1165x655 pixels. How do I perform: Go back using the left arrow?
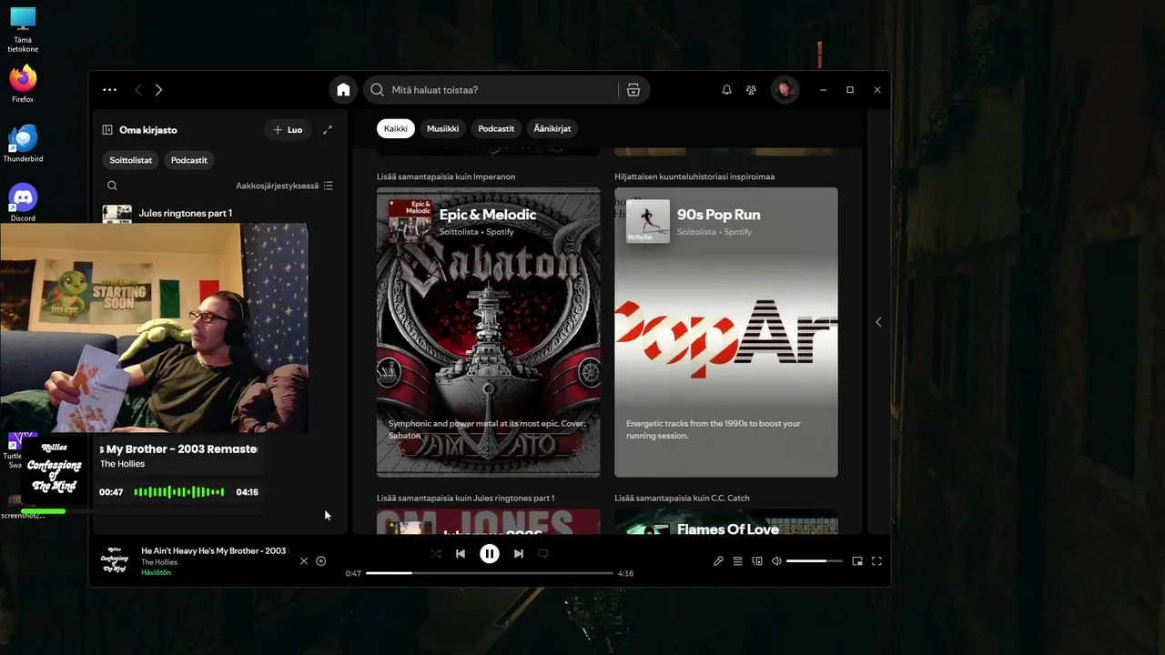[x=138, y=90]
